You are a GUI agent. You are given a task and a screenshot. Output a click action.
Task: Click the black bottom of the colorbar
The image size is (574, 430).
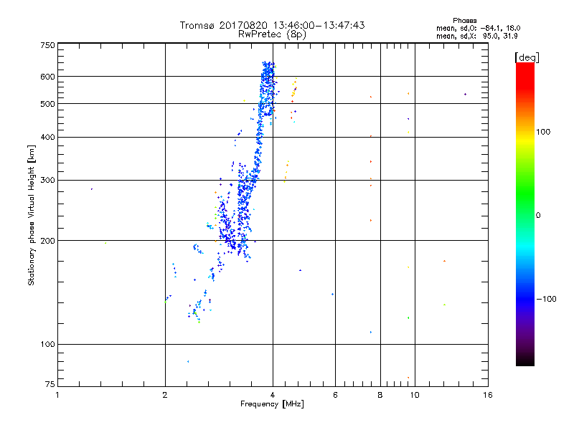(525, 362)
